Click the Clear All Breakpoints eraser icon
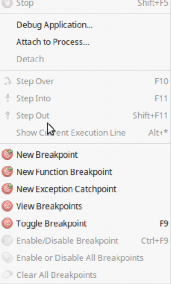 point(8,275)
